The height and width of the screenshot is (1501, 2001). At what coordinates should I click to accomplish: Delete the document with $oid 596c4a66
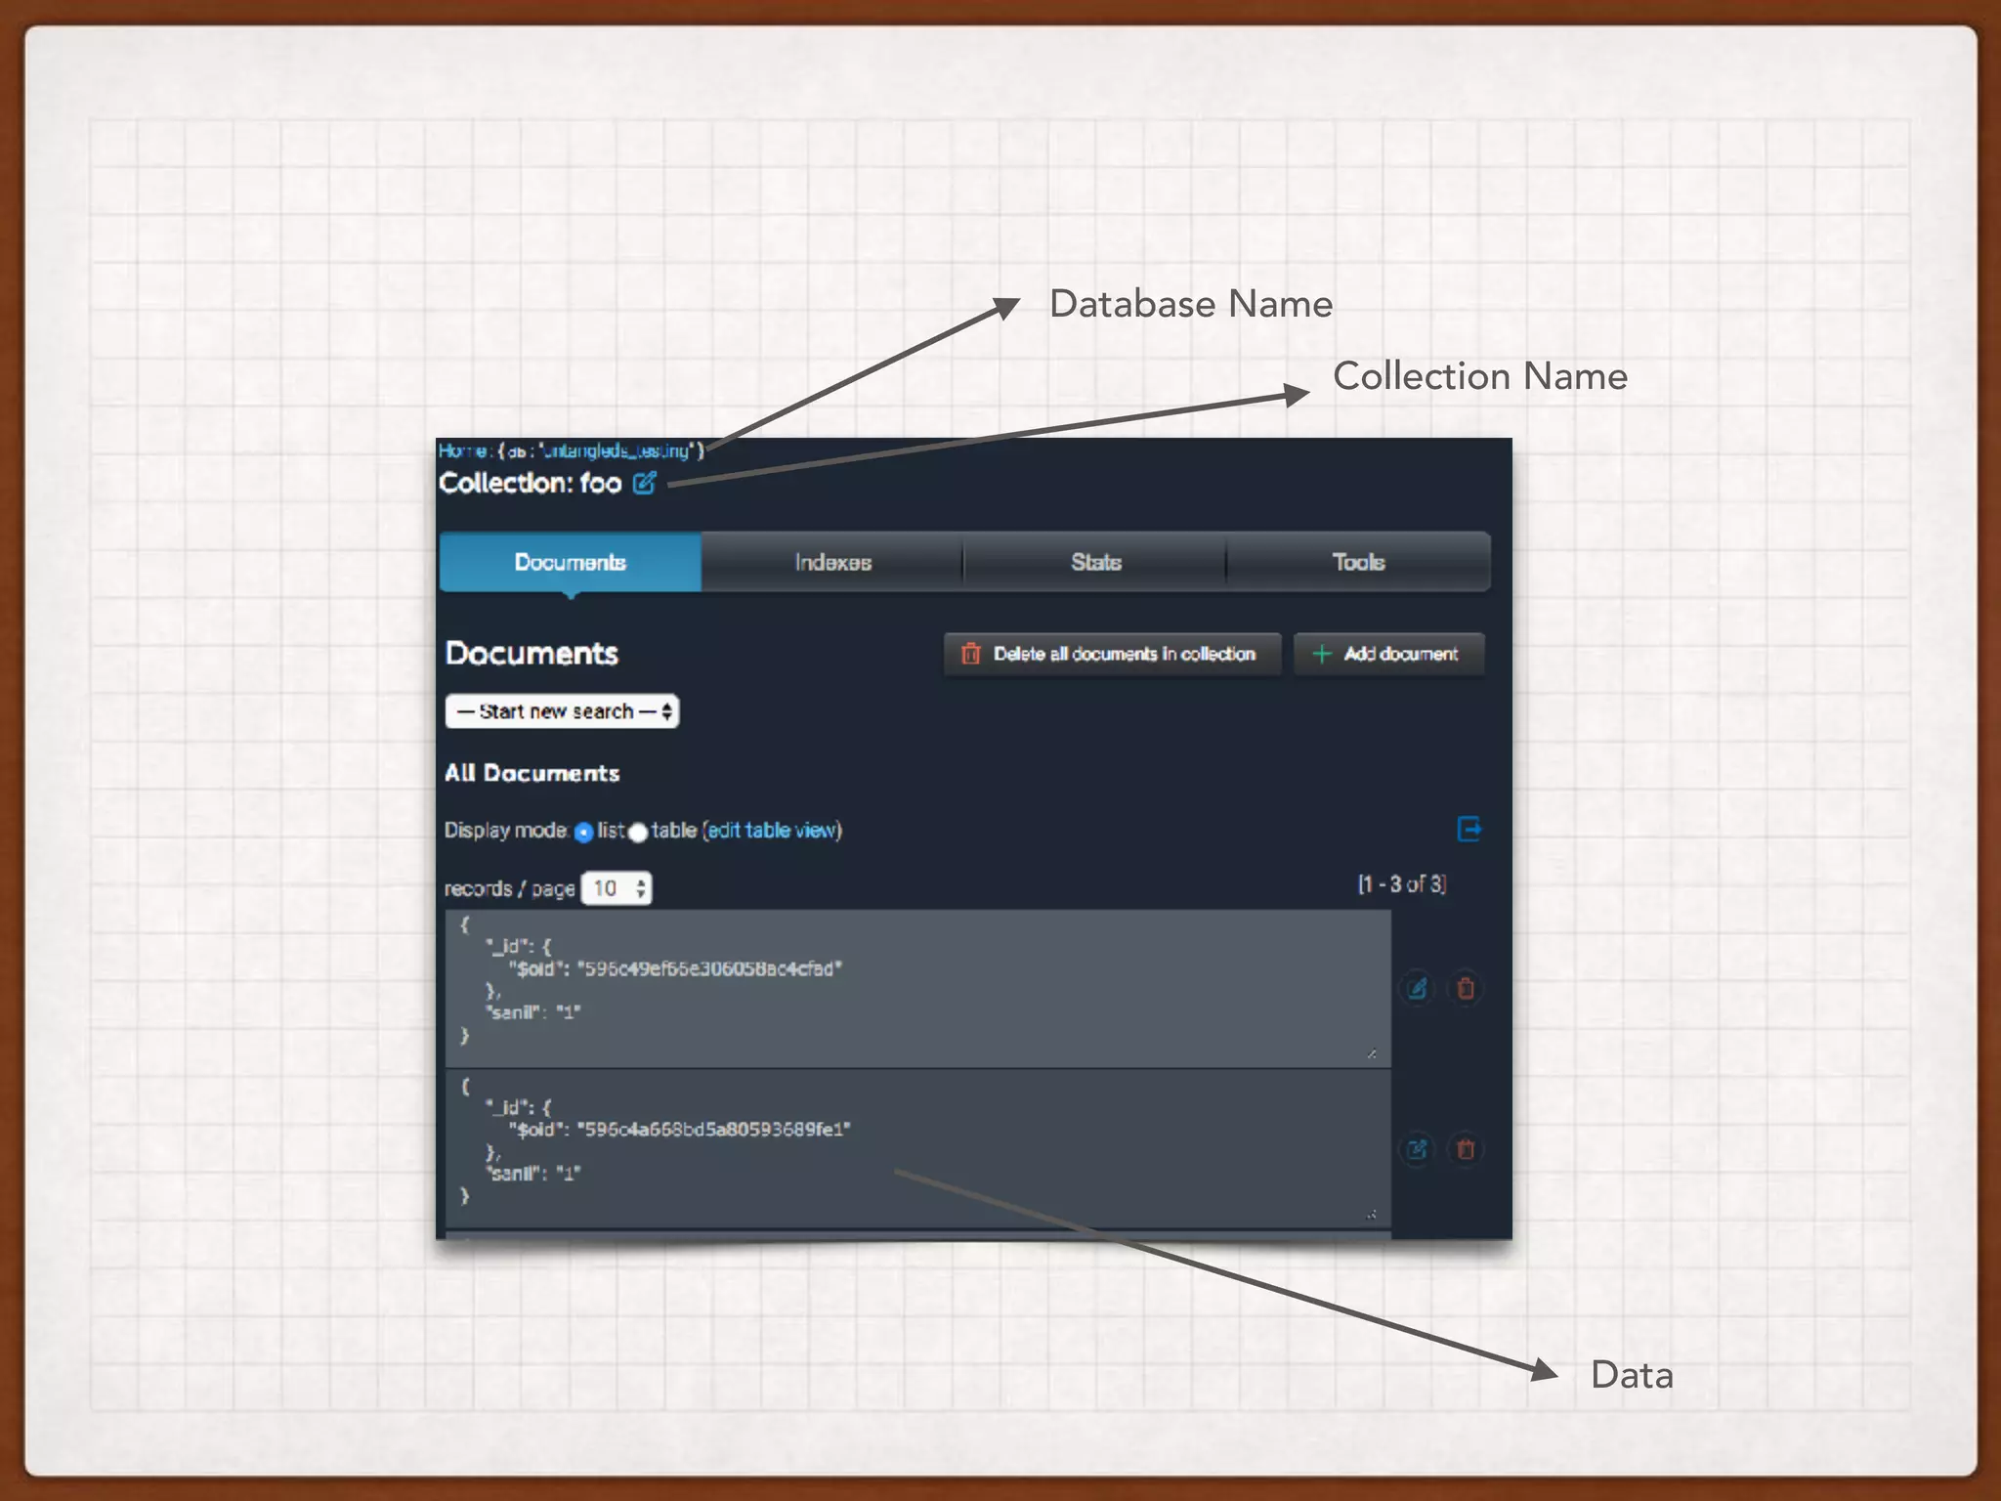point(1466,1149)
